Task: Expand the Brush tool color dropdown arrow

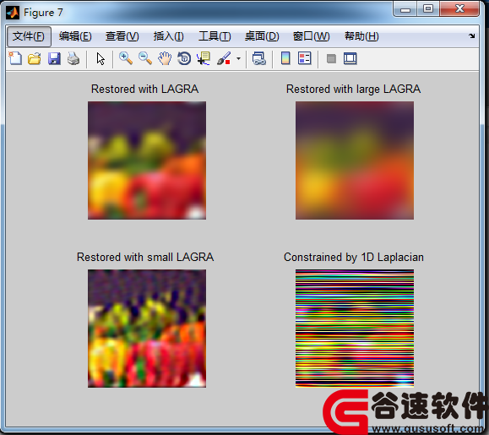Action: (x=238, y=58)
